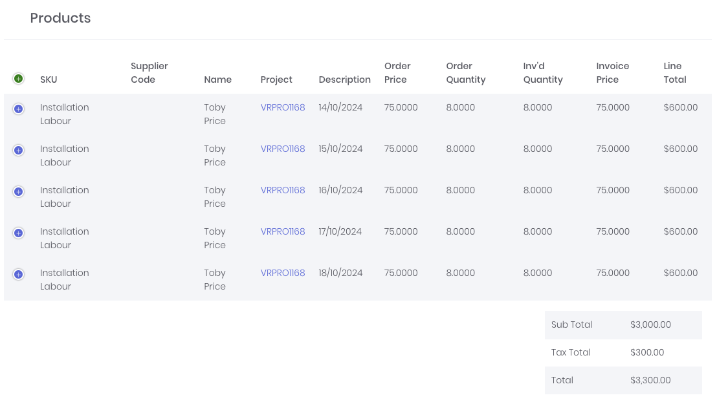This screenshot has height=404, width=717.
Task: Click the Supplier Code column header
Action: (149, 72)
